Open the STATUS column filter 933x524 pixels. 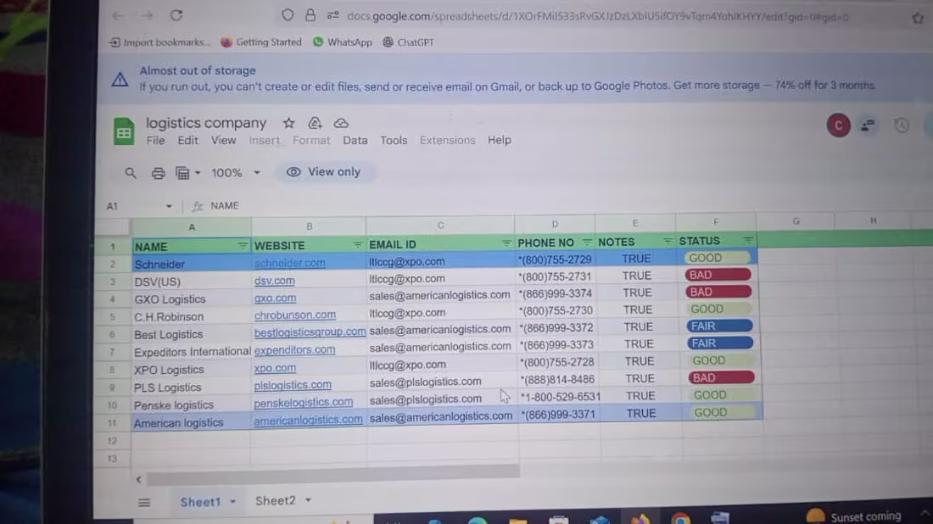748,240
